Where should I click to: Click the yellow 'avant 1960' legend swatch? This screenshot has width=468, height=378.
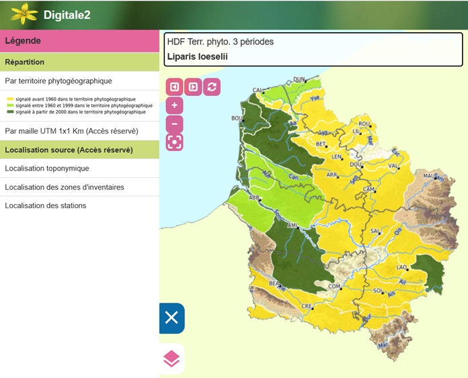pos(10,99)
